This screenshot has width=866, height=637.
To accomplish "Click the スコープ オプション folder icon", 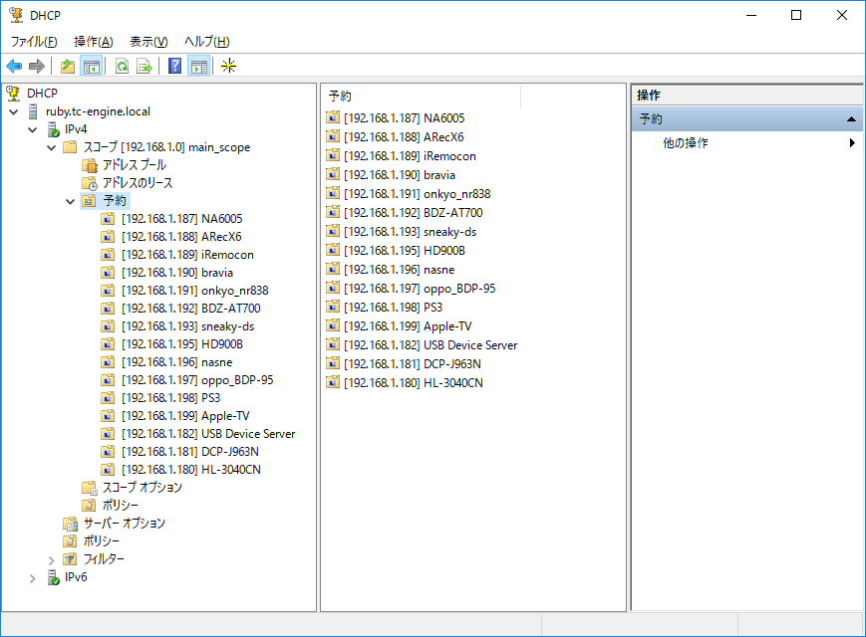I will tap(90, 488).
